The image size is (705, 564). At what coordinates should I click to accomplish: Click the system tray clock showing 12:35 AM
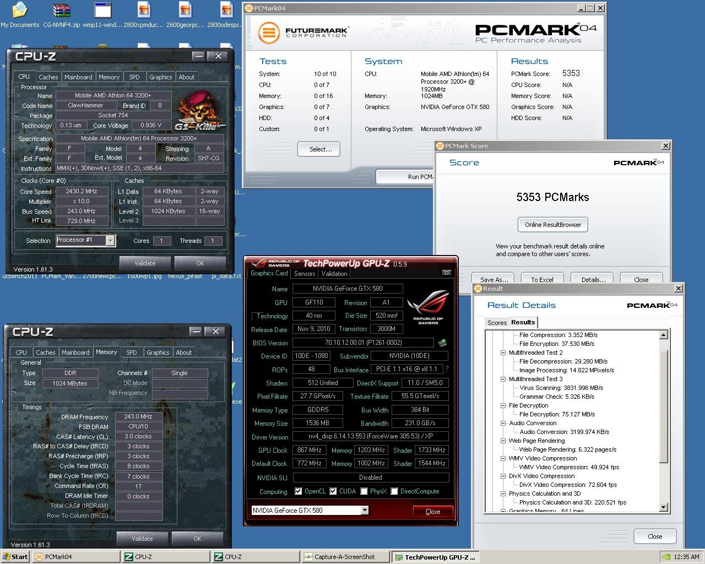pos(687,557)
